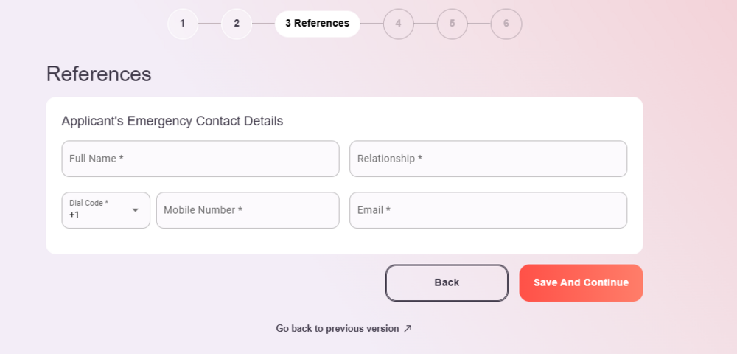The height and width of the screenshot is (354, 737).
Task: Click the Applicant's Emergency Contact Details title
Action: point(172,121)
